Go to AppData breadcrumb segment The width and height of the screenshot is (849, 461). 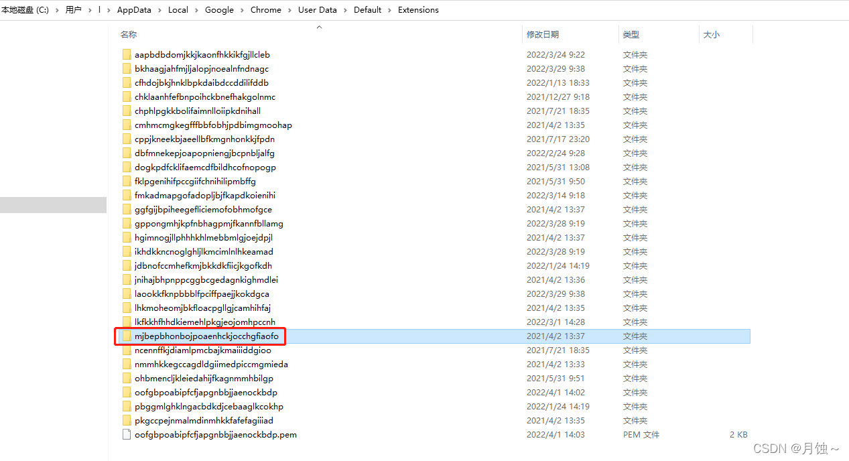134,10
